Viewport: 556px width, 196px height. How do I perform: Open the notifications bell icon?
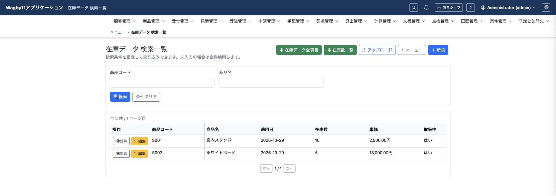(x=426, y=8)
